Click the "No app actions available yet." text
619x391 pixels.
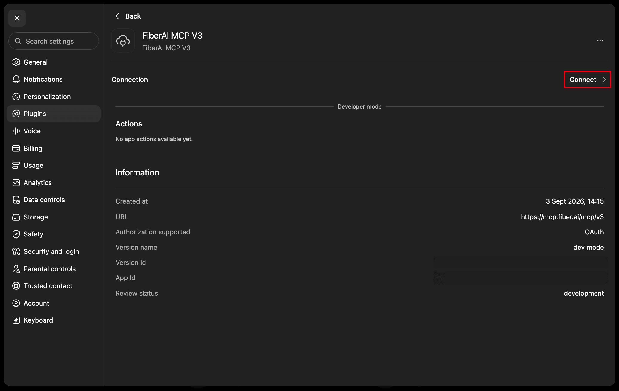point(154,139)
